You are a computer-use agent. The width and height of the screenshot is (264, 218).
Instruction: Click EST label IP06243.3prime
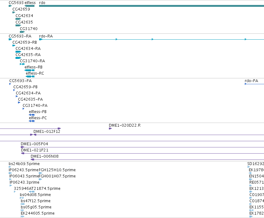25,182
